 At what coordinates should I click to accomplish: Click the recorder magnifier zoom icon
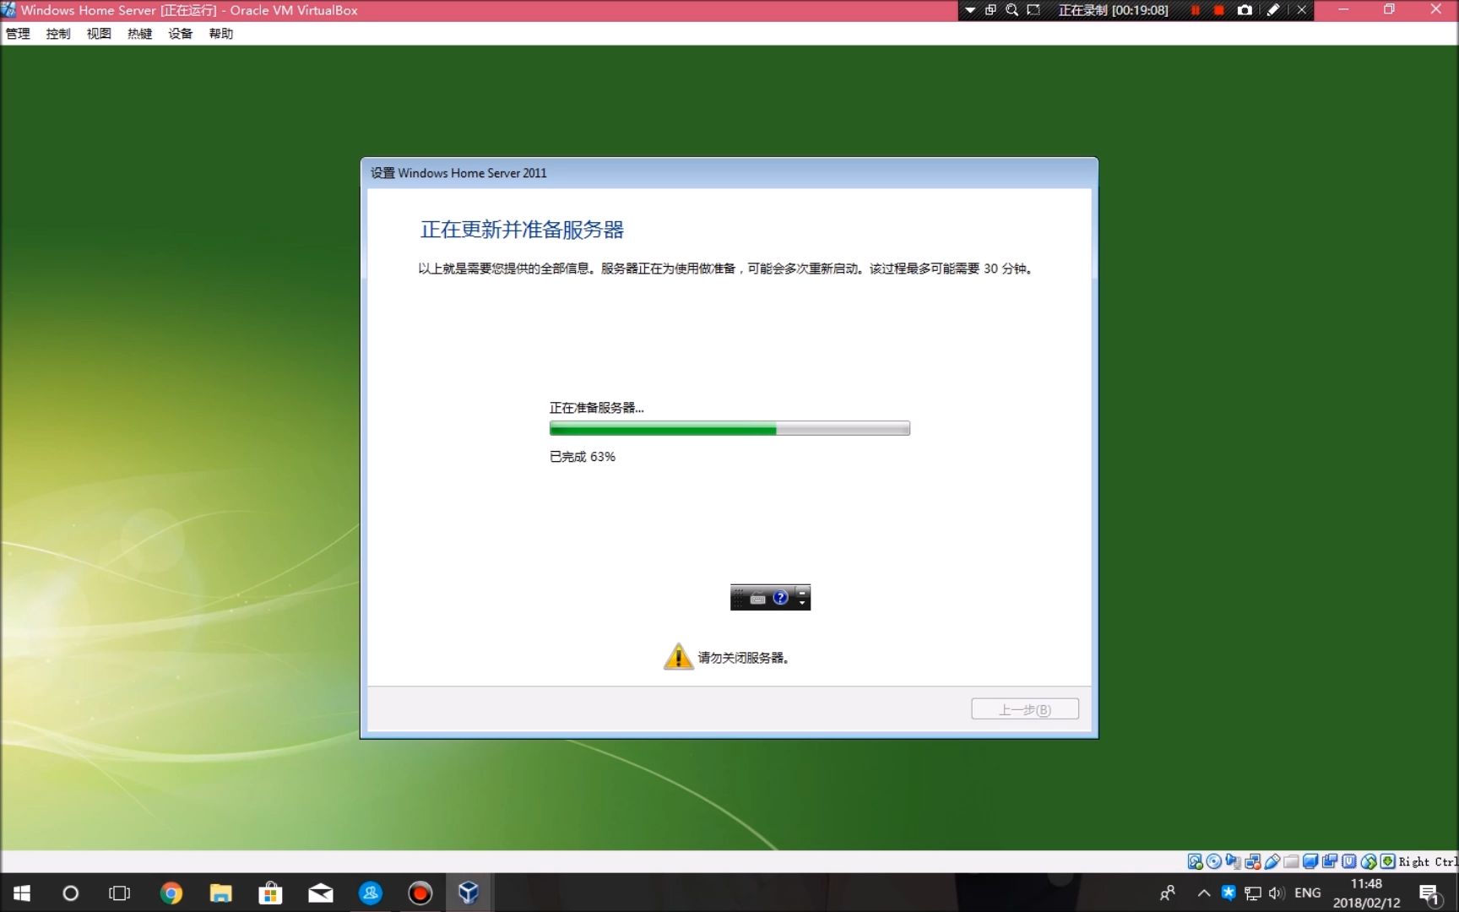[x=1012, y=10]
